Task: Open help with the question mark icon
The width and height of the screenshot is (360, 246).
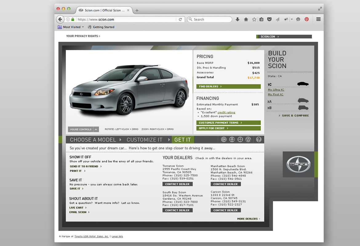Action: (x=259, y=139)
